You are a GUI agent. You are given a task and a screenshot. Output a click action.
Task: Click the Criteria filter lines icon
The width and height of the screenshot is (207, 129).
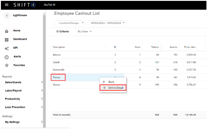[x=58, y=31]
